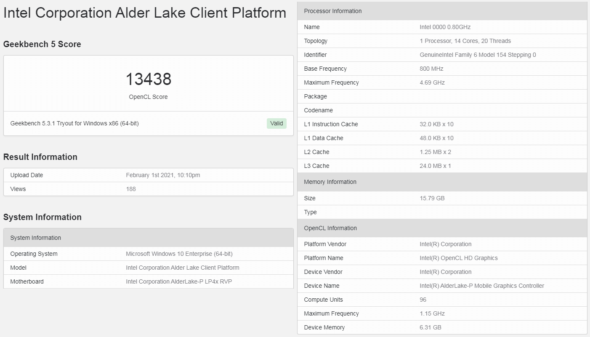Image resolution: width=590 pixels, height=337 pixels.
Task: Click the 'Motherboard' row label
Action: [27, 281]
